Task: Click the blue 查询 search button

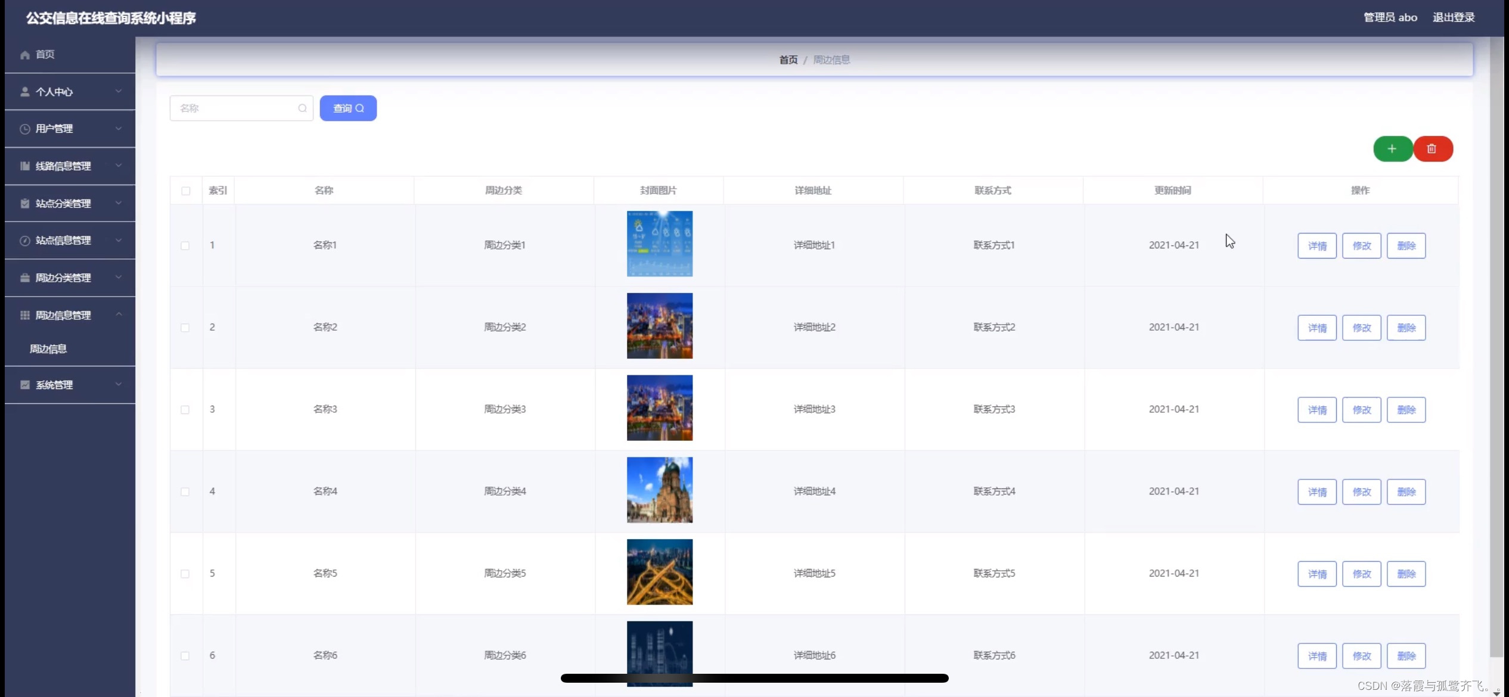Action: 348,108
